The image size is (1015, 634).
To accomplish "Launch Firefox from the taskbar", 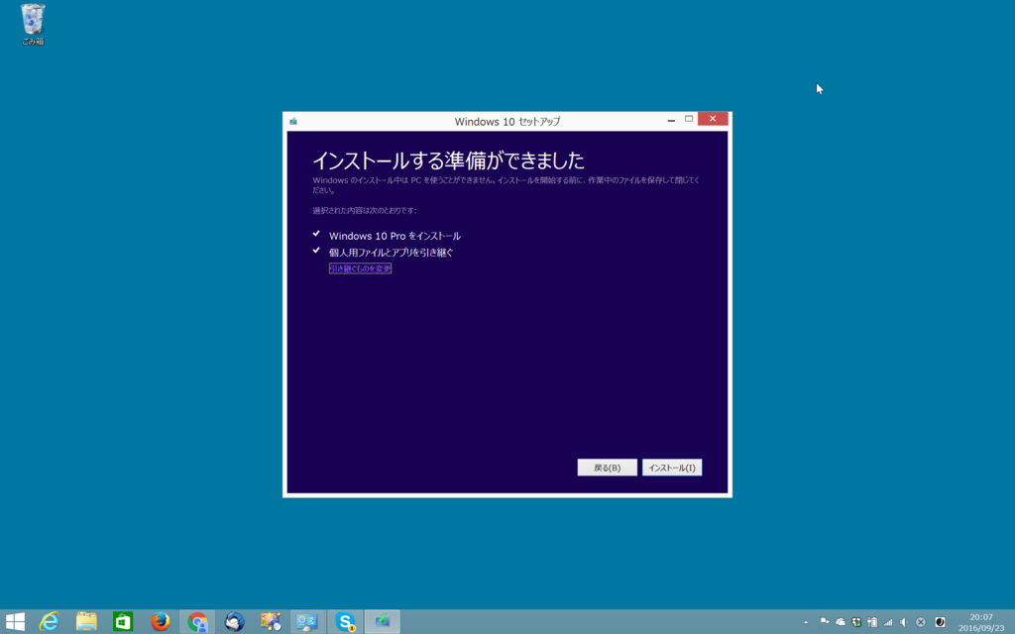I will tap(160, 622).
